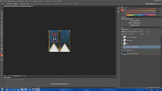Open the collapsed History panel icon
The image size is (162, 91).
[x=119, y=8]
